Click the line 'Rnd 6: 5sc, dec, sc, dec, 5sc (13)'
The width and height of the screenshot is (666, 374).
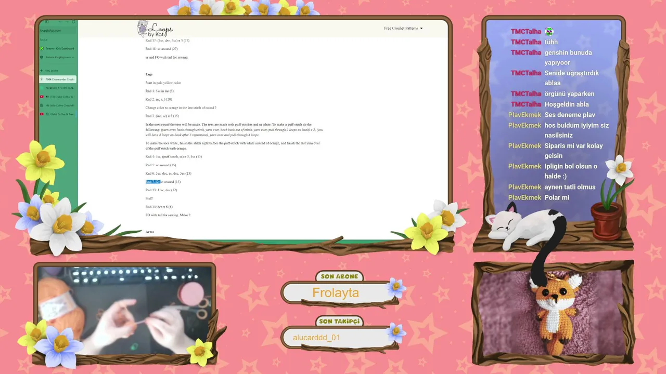(169, 173)
